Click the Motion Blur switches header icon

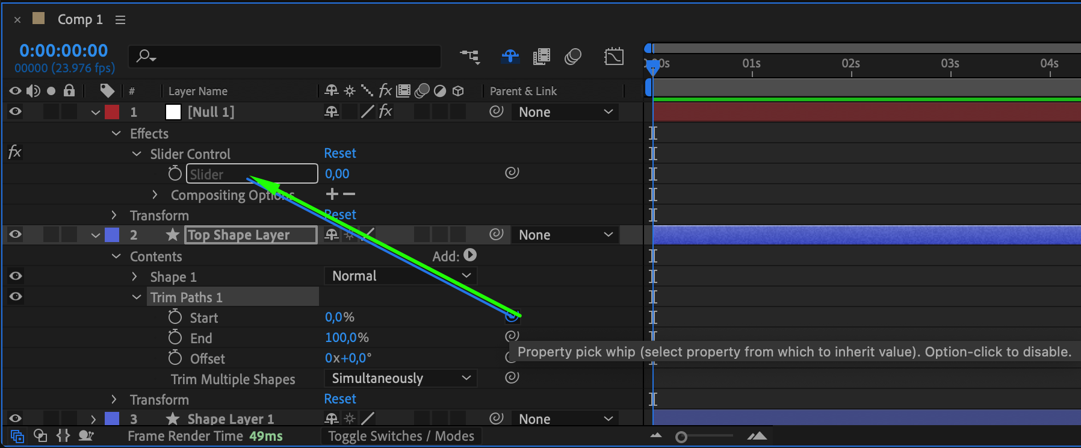(422, 91)
